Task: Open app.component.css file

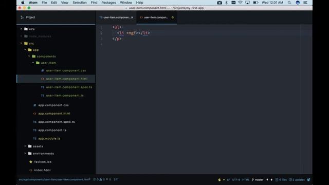Action: pyautogui.click(x=53, y=105)
